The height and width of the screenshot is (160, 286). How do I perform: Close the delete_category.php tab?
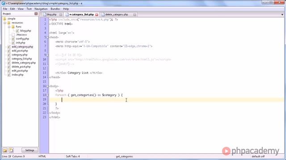(x=135, y=15)
